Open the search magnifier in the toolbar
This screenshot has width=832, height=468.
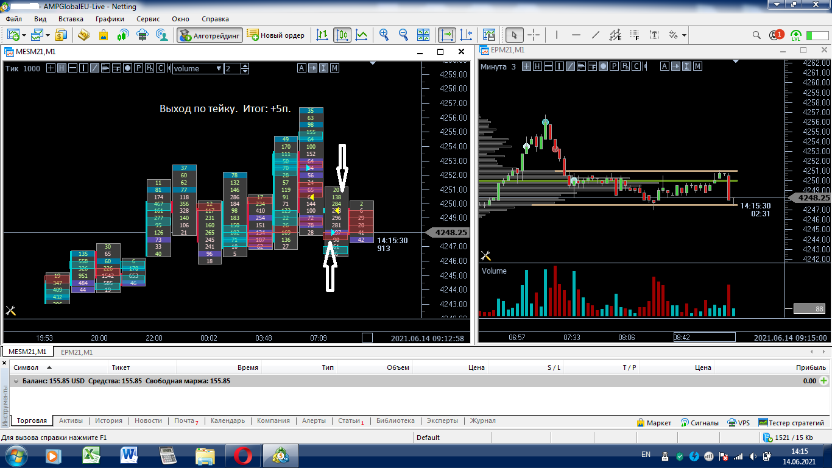(756, 35)
